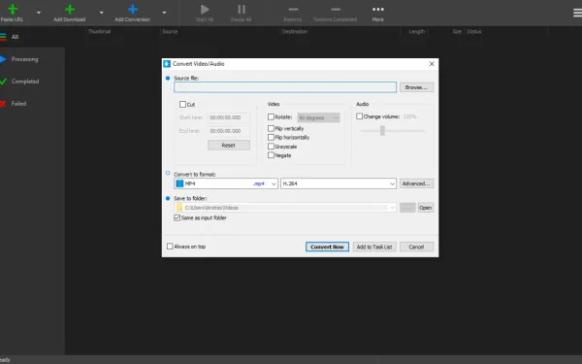Click the audio volume slider handle

point(382,130)
